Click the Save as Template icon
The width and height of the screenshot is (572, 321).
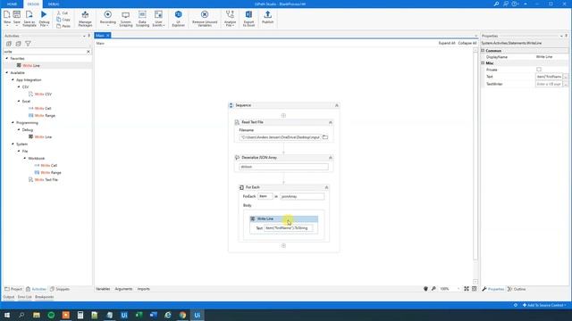(x=29, y=15)
